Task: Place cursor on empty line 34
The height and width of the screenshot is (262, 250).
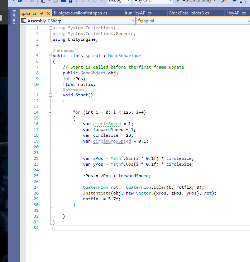Action: (108, 228)
